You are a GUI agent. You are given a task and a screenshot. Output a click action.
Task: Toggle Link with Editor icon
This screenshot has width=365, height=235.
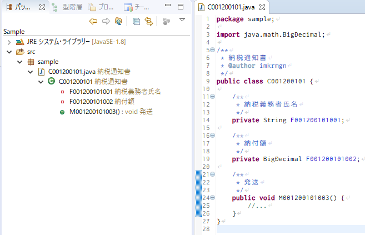(x=149, y=22)
